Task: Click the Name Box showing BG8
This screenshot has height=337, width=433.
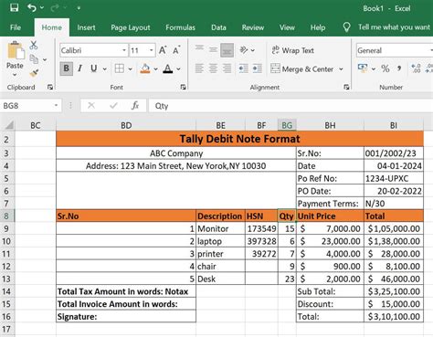Action: [x=30, y=106]
